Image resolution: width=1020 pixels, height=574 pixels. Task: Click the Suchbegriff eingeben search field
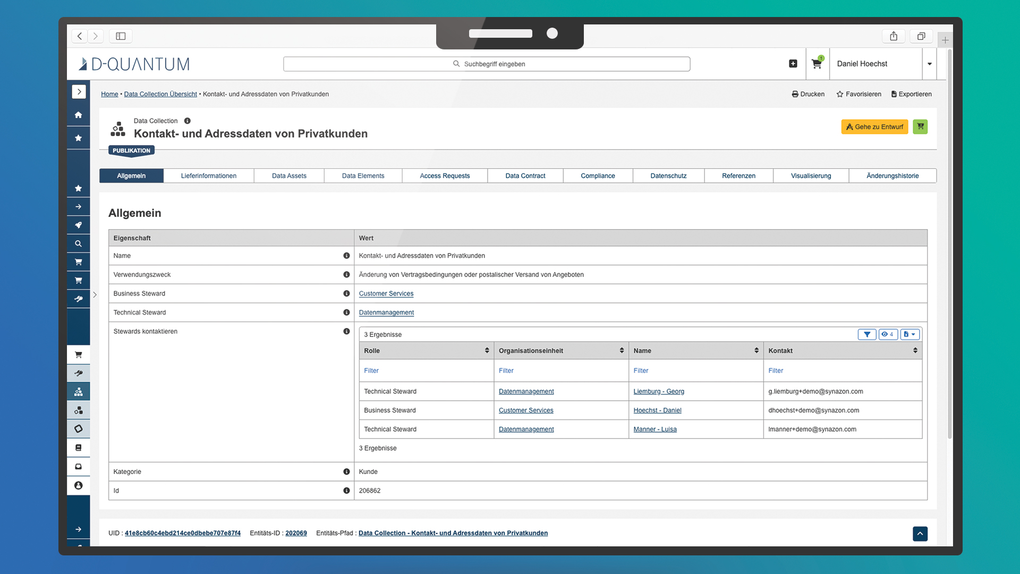487,64
